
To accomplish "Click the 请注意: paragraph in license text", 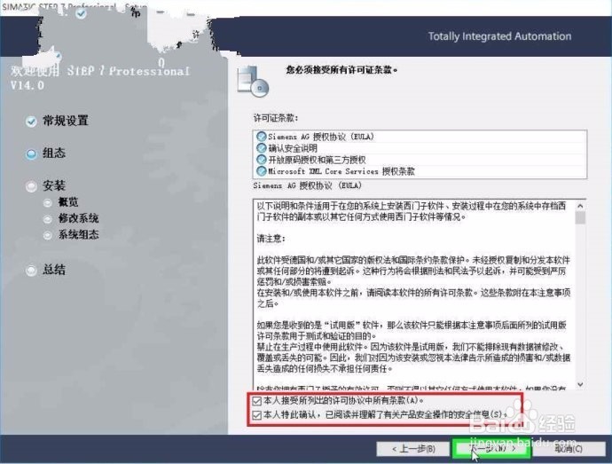I will (x=271, y=239).
